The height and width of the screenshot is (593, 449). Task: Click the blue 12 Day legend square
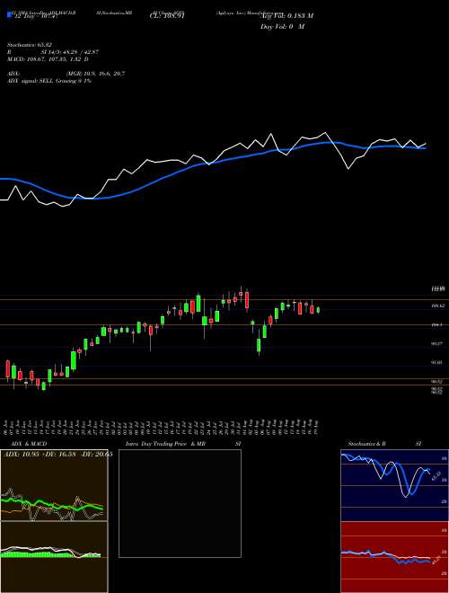pos(9,15)
